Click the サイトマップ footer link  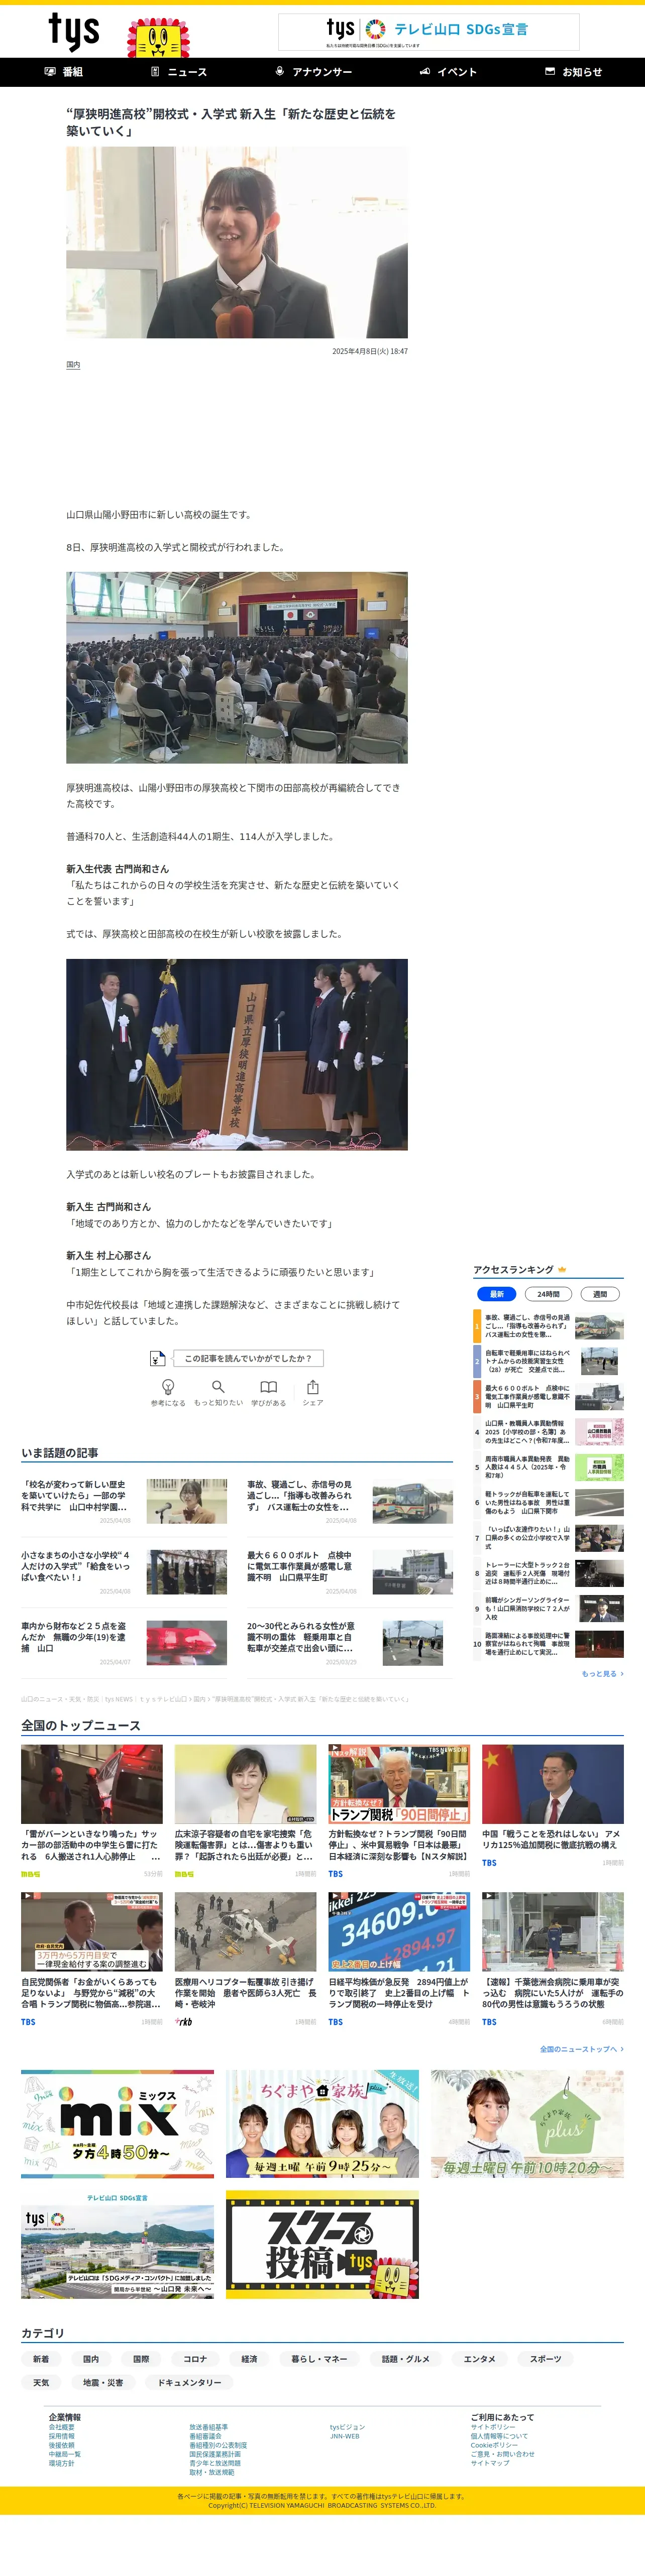(490, 2463)
